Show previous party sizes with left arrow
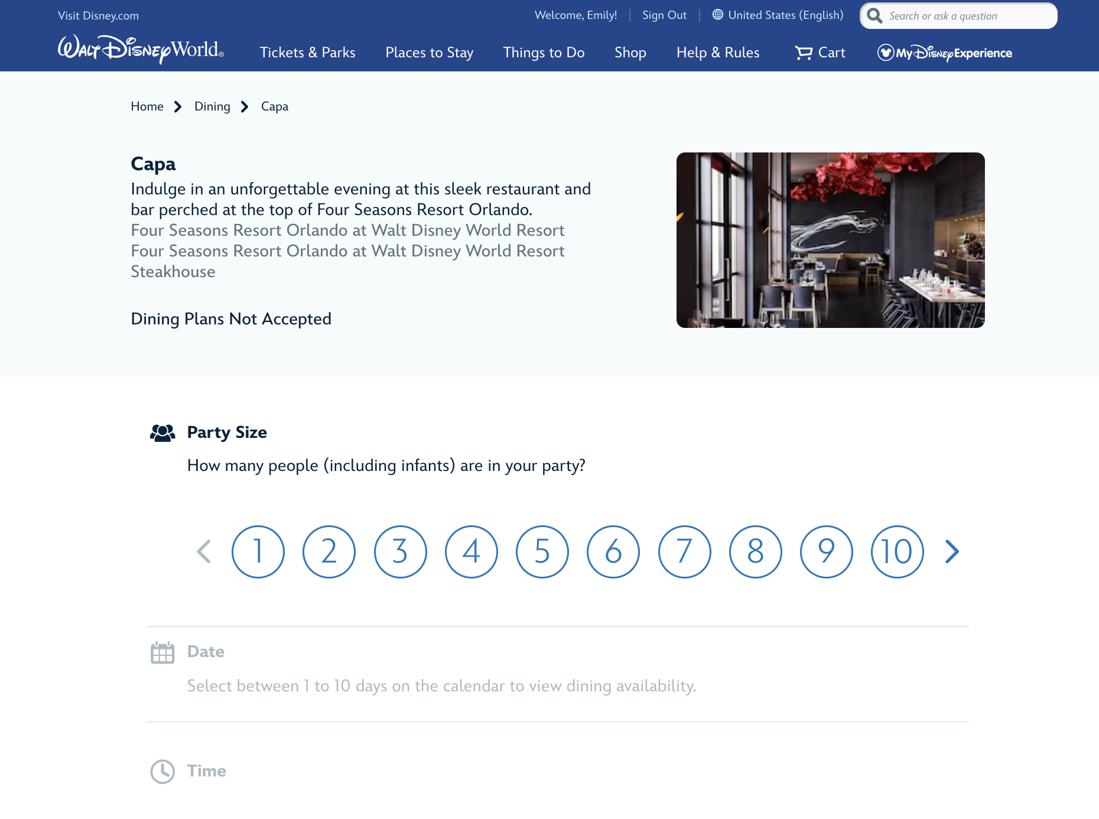Screen dimensions: 1099x819 coord(204,552)
